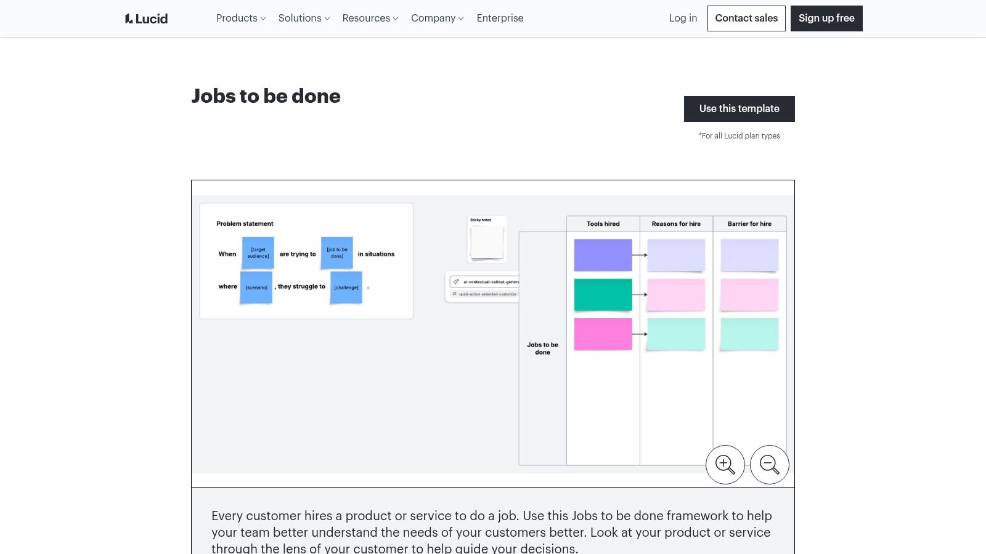Click the Lucid logo in header
Image resolution: width=986 pixels, height=554 pixels.
click(x=146, y=18)
